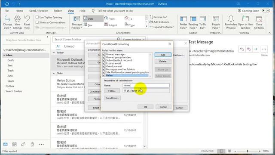Click Add in Conditional Formatting

click(163, 55)
